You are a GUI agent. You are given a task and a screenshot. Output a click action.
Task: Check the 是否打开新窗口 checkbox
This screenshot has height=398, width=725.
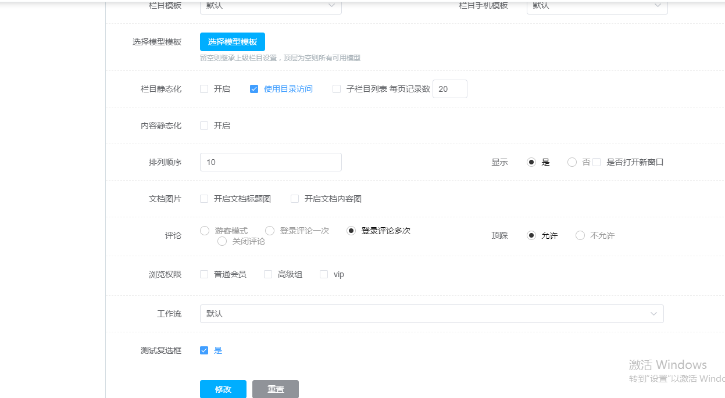[x=597, y=162]
